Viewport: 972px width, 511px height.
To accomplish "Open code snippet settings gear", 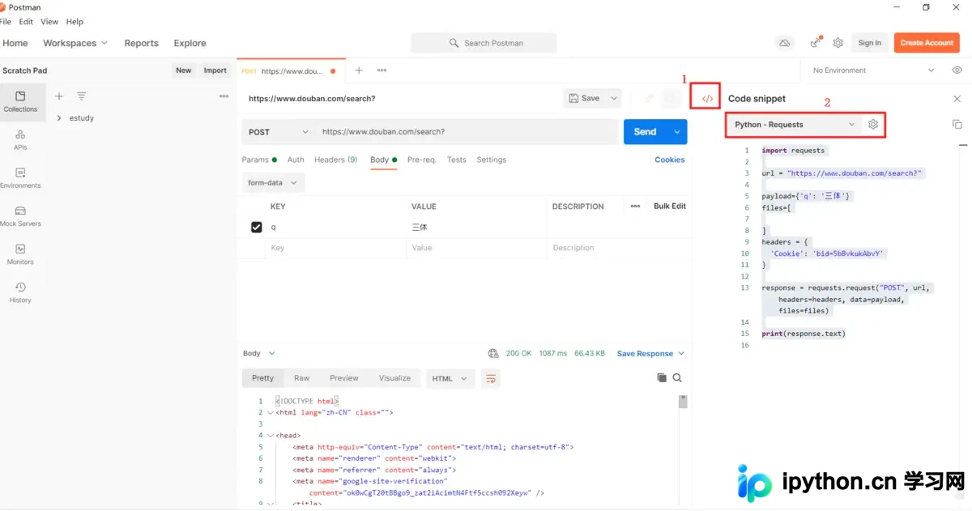I will click(x=872, y=125).
